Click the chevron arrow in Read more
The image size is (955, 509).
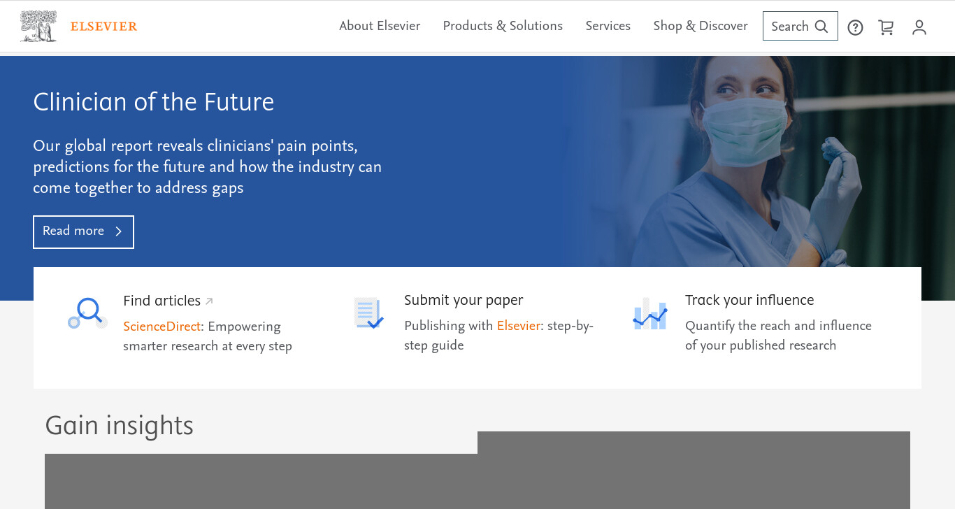click(x=118, y=231)
